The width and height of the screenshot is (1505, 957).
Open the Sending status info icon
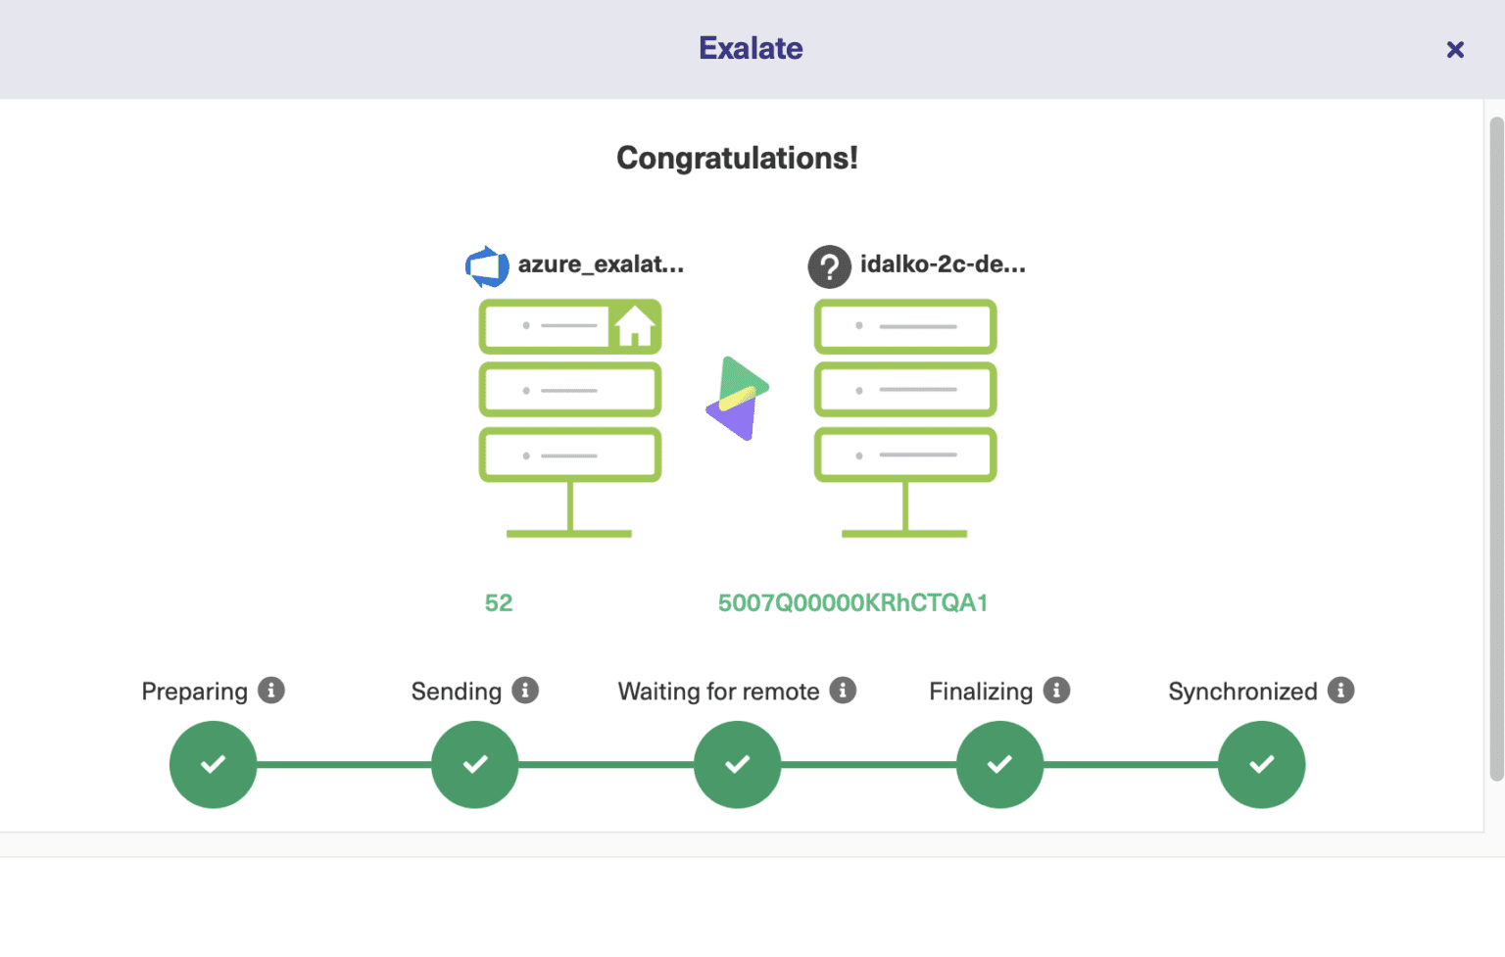527,691
